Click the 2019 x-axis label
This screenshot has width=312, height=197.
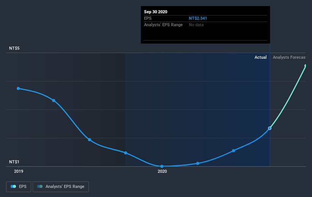(x=19, y=171)
